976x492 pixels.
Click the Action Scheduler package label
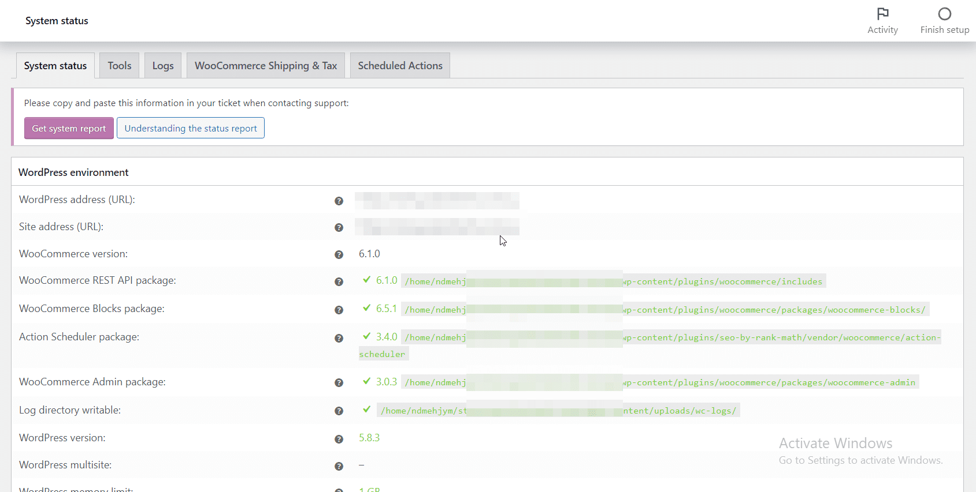pyautogui.click(x=79, y=337)
